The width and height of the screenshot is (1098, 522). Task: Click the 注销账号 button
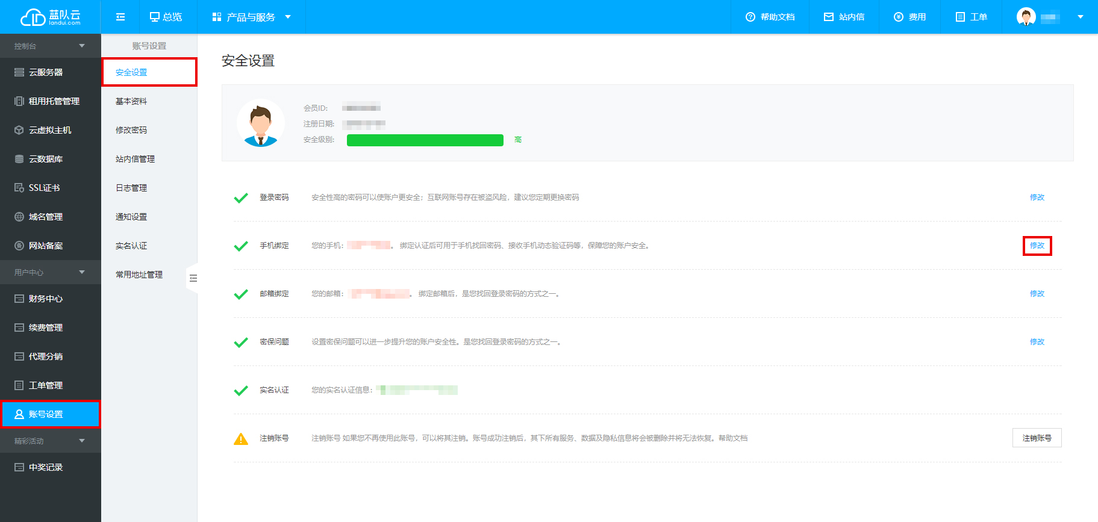[x=1037, y=438]
